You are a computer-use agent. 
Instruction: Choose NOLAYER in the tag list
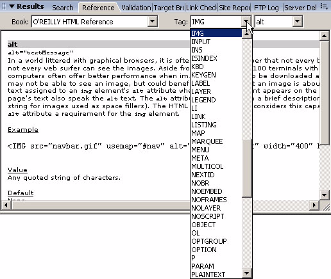pos(216,208)
